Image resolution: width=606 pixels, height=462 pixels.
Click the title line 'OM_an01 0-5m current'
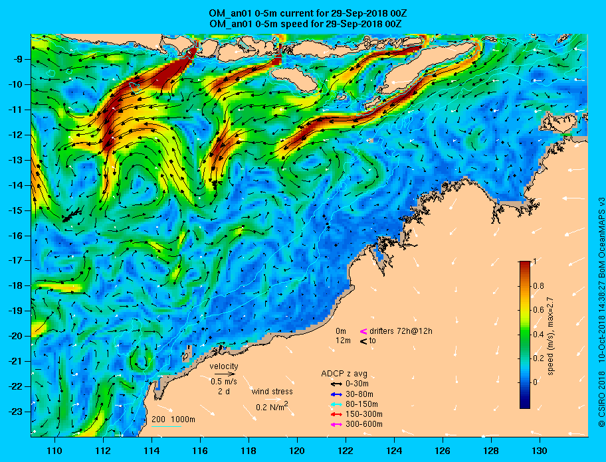(x=307, y=13)
